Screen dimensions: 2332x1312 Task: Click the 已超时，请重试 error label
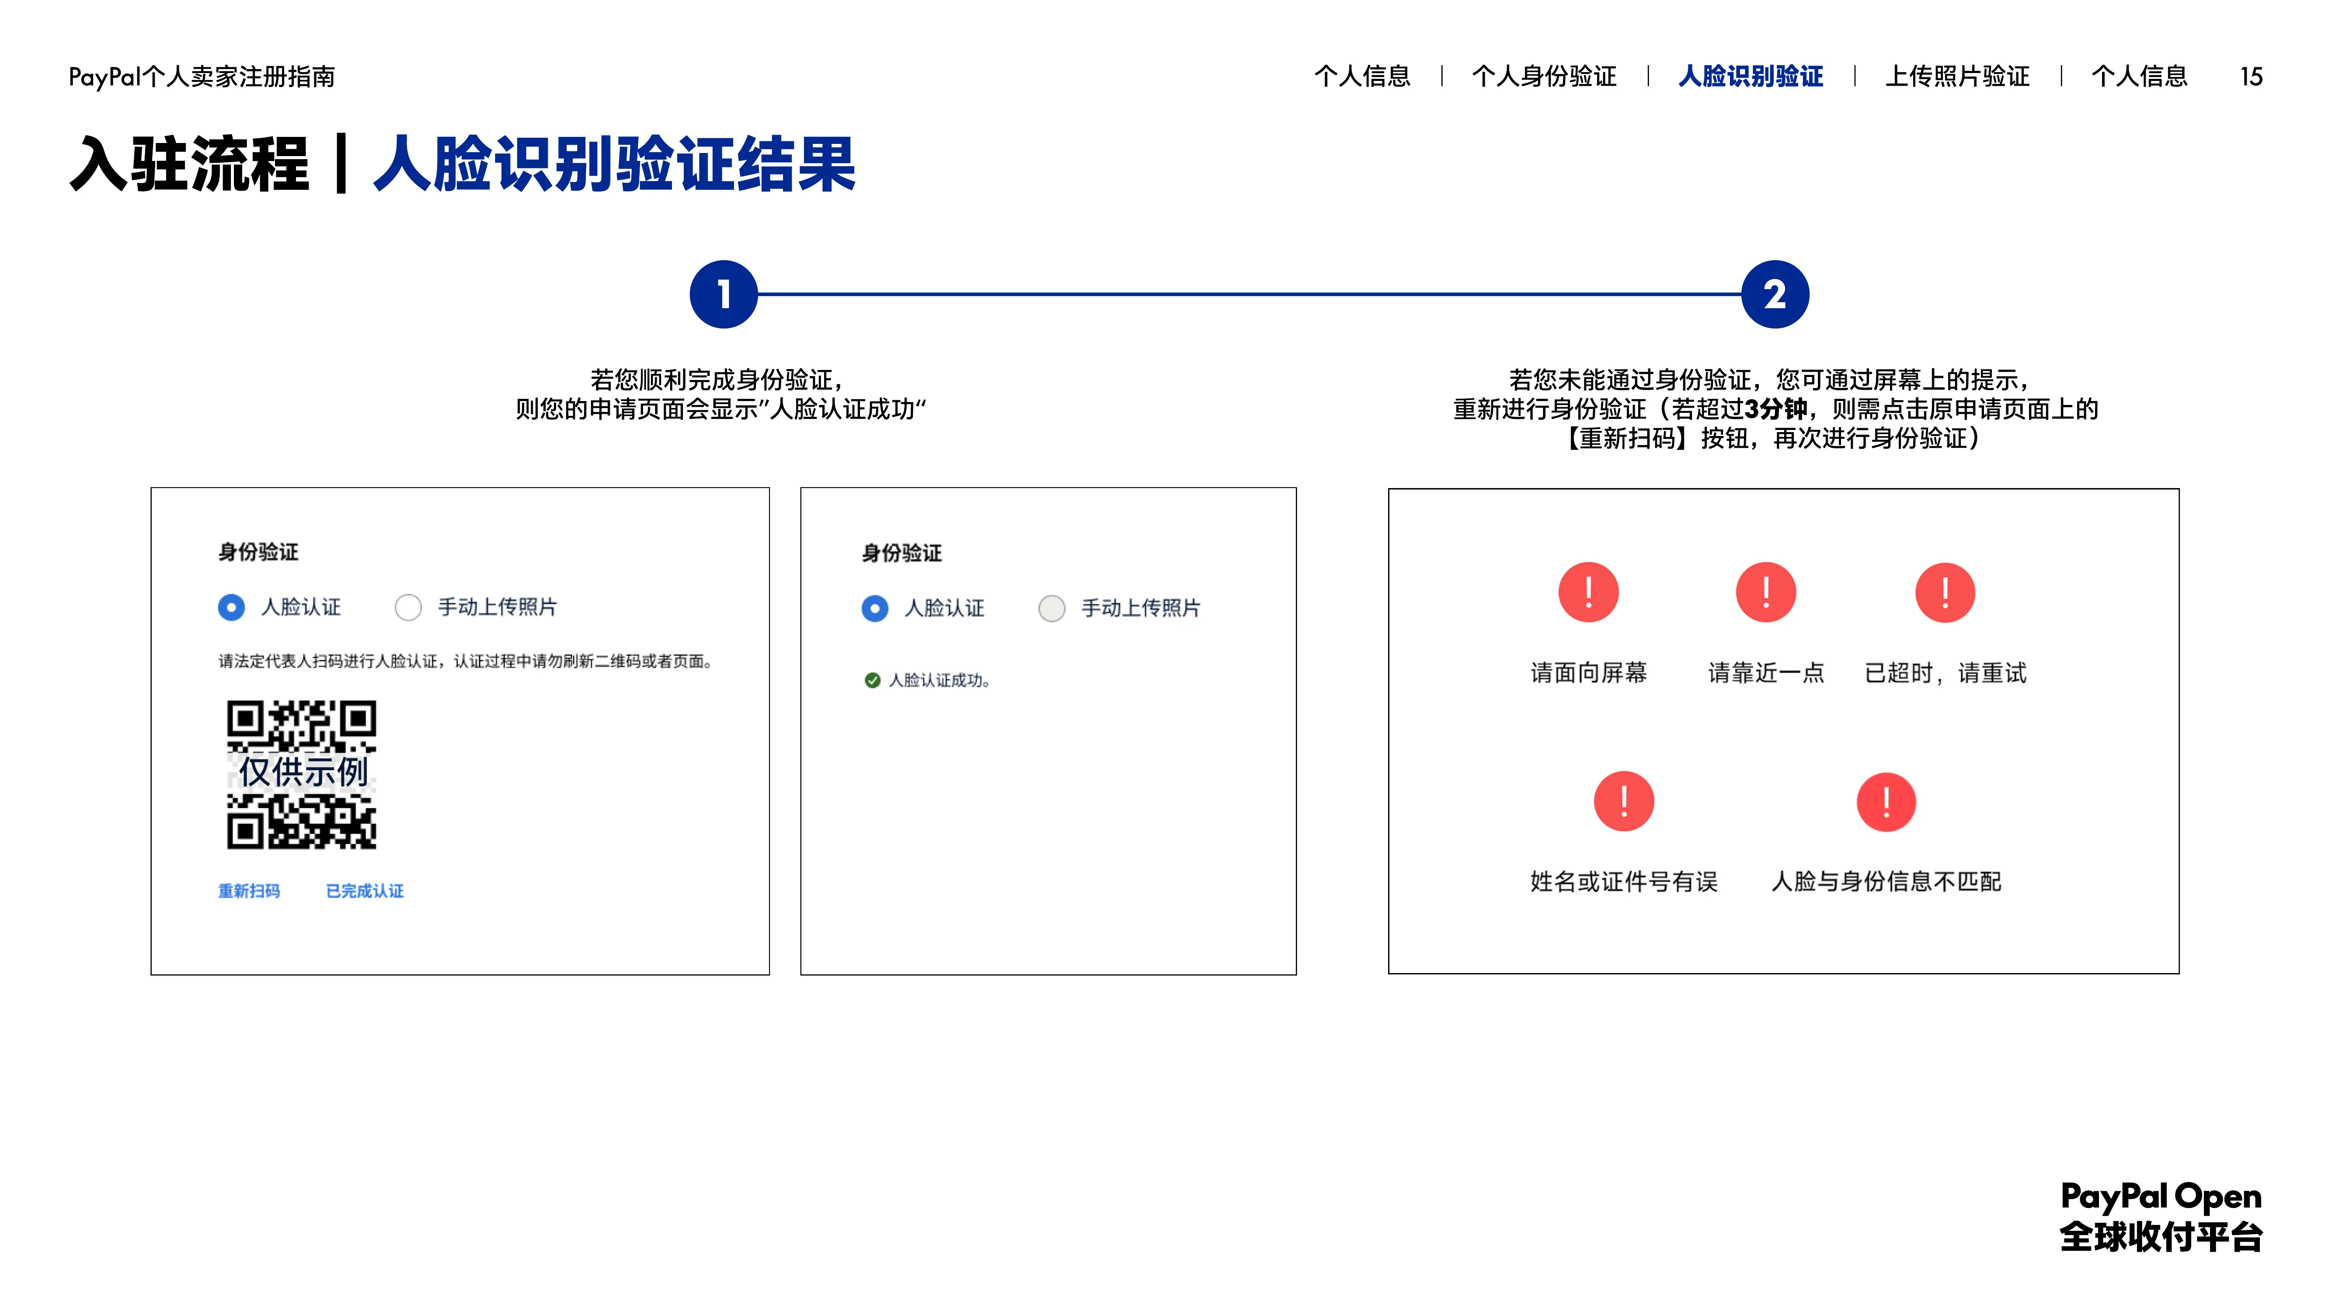pyautogui.click(x=1946, y=673)
